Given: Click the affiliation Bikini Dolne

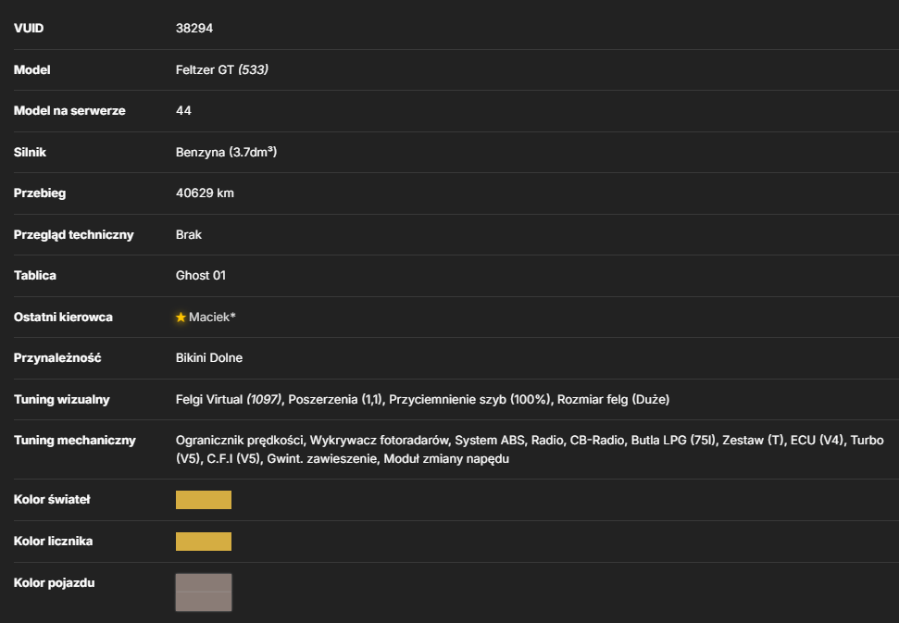Looking at the screenshot, I should [209, 357].
